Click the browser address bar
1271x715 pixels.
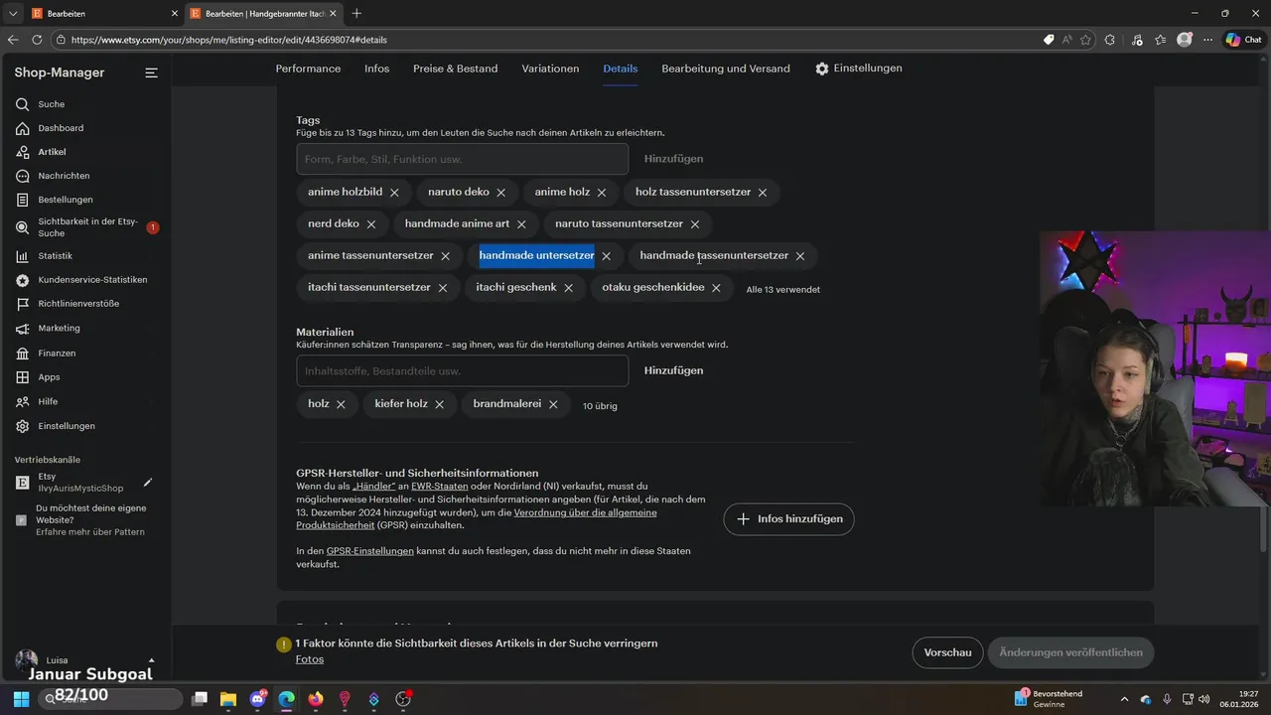coord(546,40)
